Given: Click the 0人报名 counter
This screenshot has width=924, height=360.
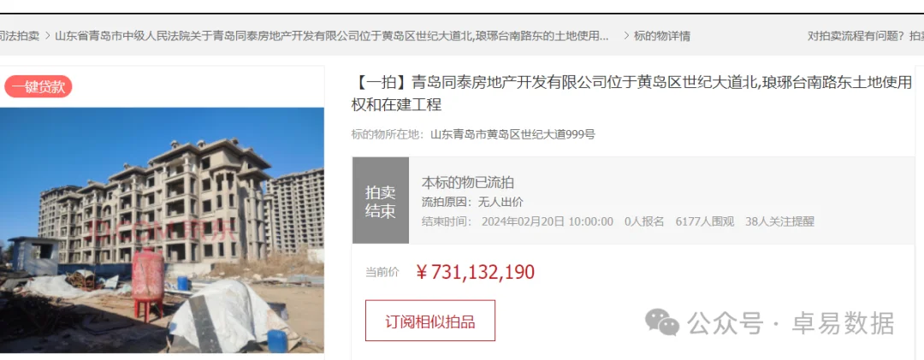Looking at the screenshot, I should [644, 221].
